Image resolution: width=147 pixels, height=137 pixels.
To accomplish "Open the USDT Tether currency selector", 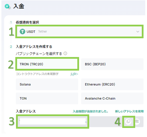I will 79,31.
